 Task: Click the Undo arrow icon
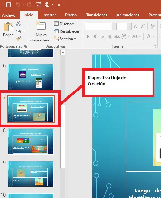coord(18,5)
